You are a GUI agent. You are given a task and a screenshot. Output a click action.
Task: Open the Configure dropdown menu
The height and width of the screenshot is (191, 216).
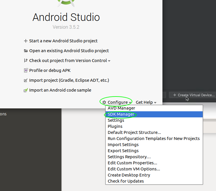(x=118, y=102)
